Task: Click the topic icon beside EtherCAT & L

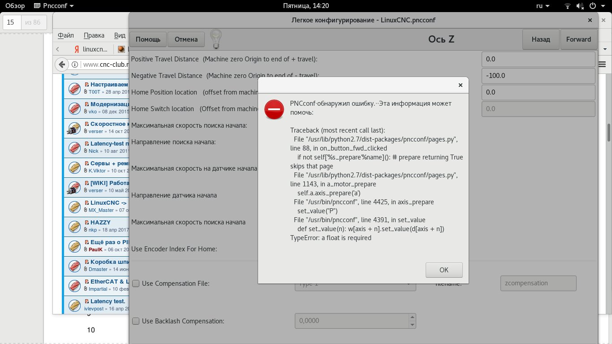Action: click(x=74, y=286)
